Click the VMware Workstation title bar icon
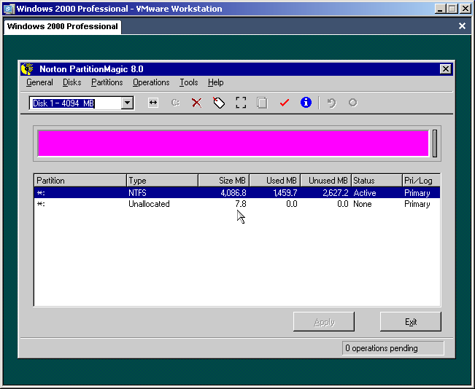This screenshot has width=475, height=389. tap(9, 9)
